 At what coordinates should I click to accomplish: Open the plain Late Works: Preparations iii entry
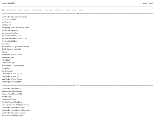11,89
